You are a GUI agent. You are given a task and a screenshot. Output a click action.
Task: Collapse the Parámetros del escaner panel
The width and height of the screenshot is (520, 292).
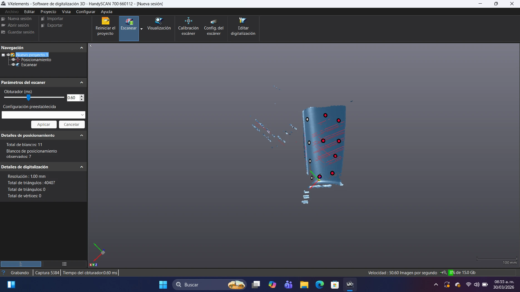[x=81, y=83]
